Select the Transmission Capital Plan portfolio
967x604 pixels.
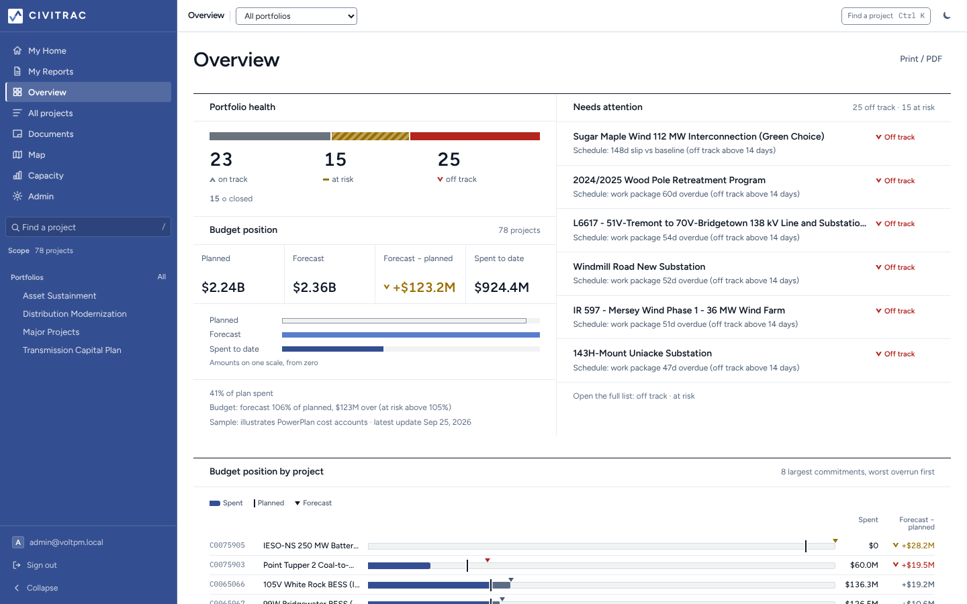click(72, 350)
